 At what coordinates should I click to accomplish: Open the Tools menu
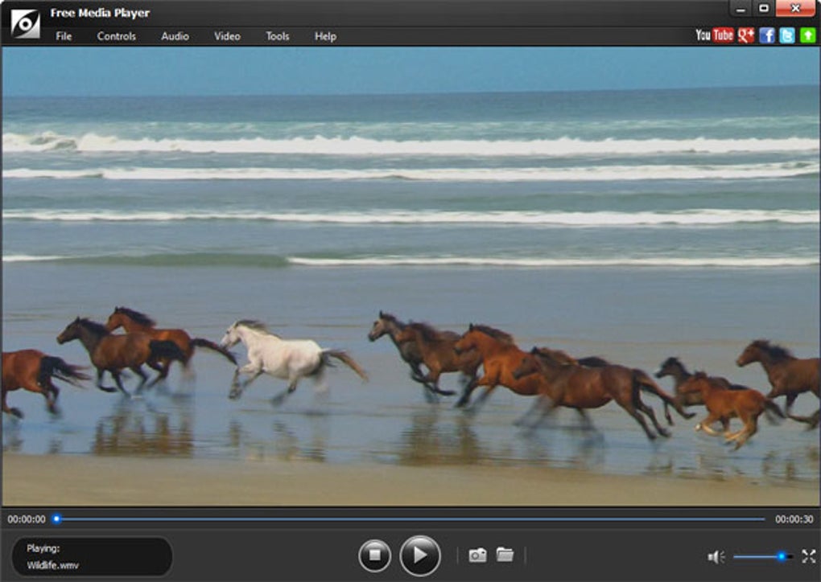pos(278,36)
